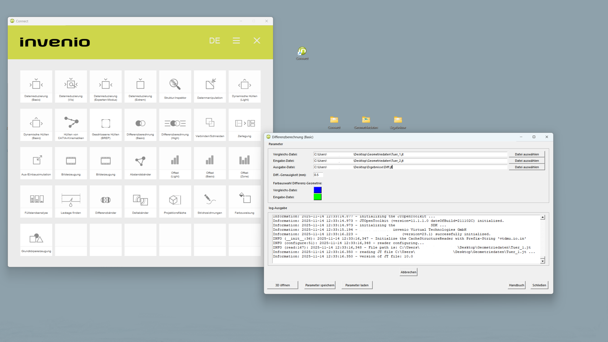Select the Leckage finden tool
This screenshot has width=608, height=342.
[71, 202]
